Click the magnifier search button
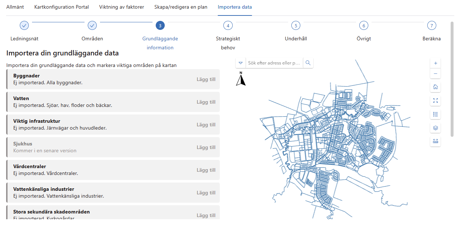Screen dimensions: 460x225 308,63
